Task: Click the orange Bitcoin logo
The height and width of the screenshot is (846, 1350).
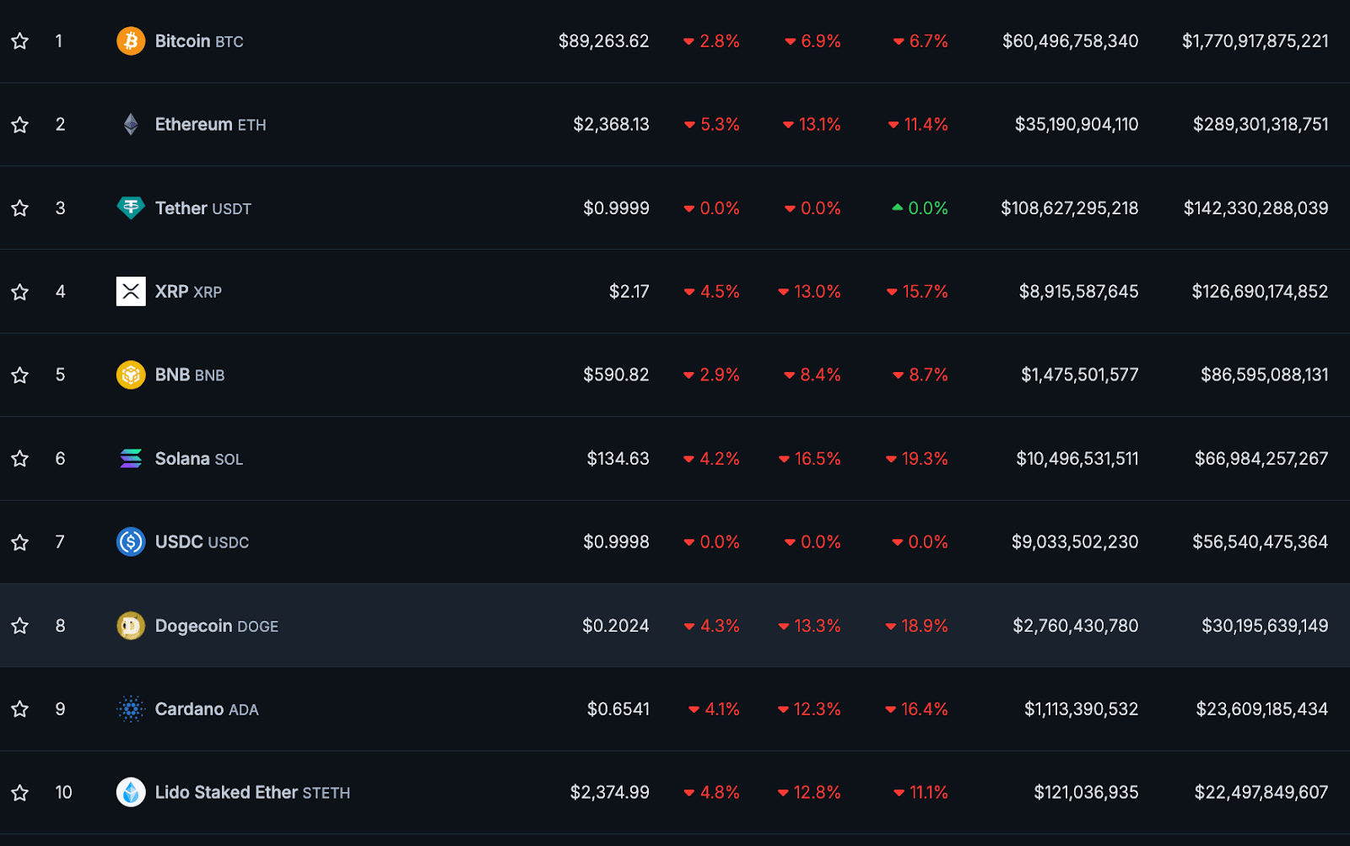Action: [x=131, y=41]
